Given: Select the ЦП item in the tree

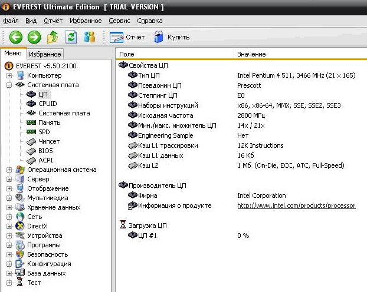Looking at the screenshot, I should tap(43, 94).
